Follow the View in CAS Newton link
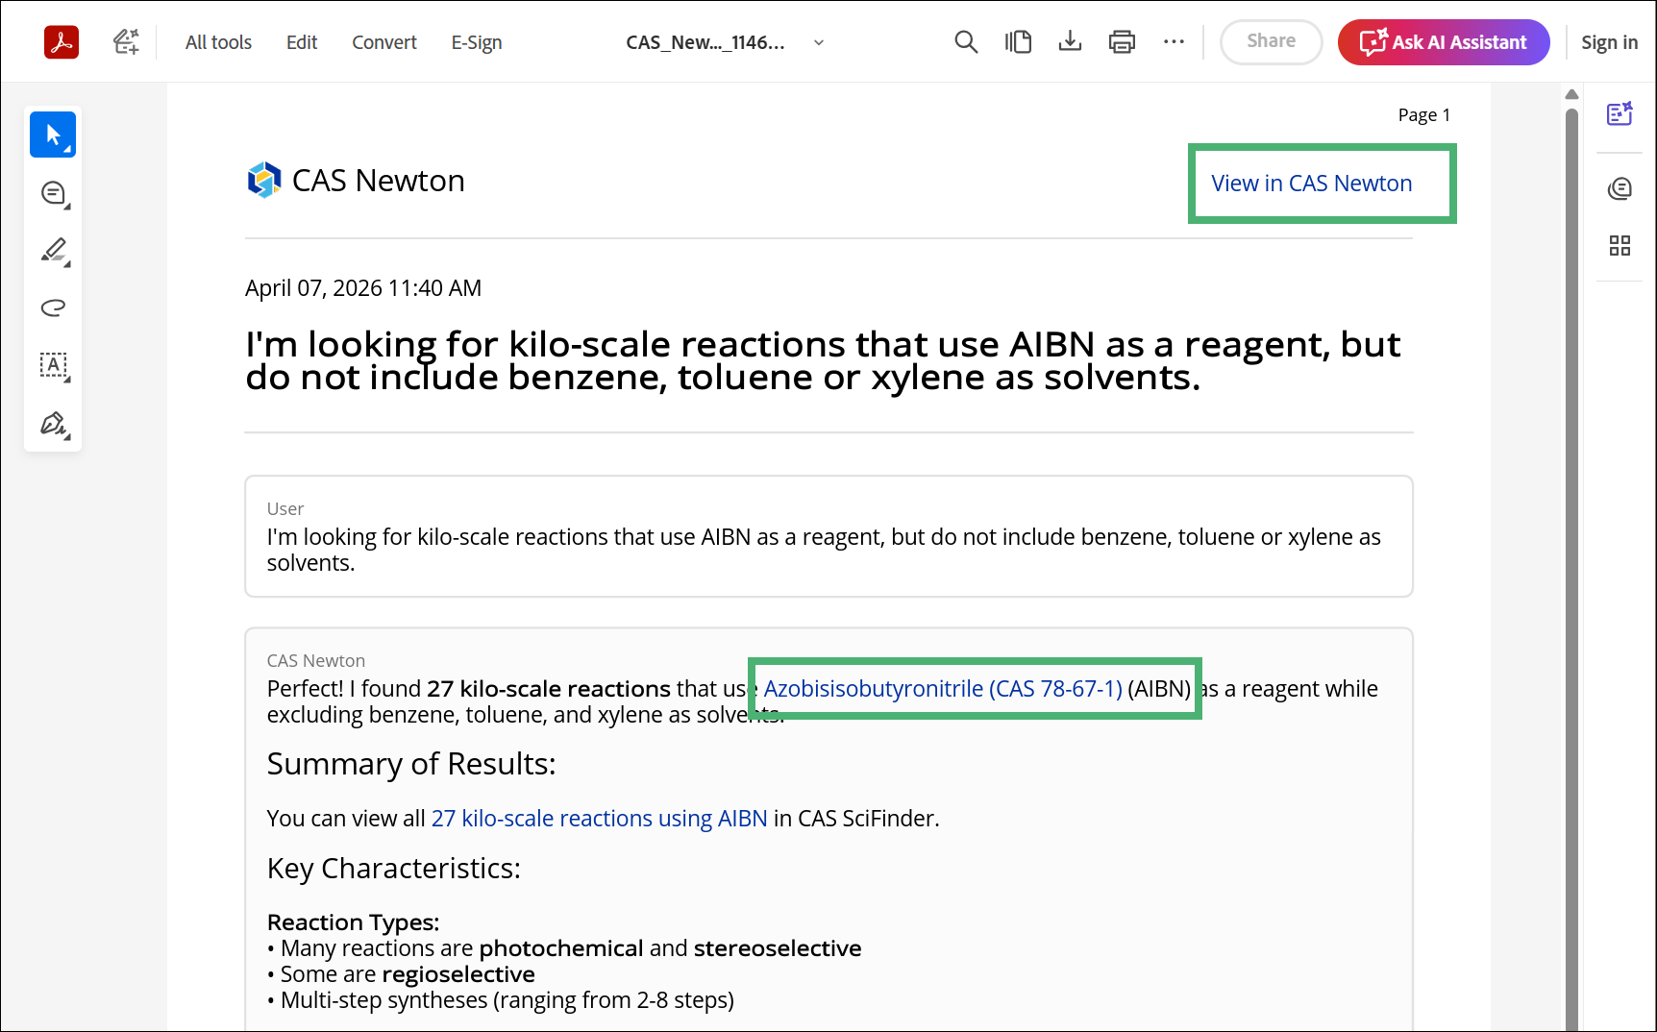1657x1032 pixels. click(x=1312, y=184)
